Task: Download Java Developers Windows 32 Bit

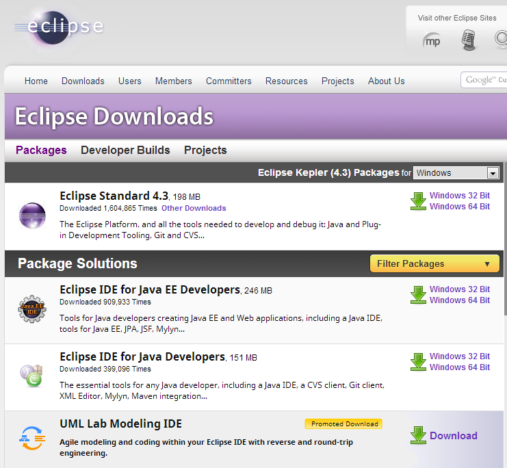Action: 460,356
